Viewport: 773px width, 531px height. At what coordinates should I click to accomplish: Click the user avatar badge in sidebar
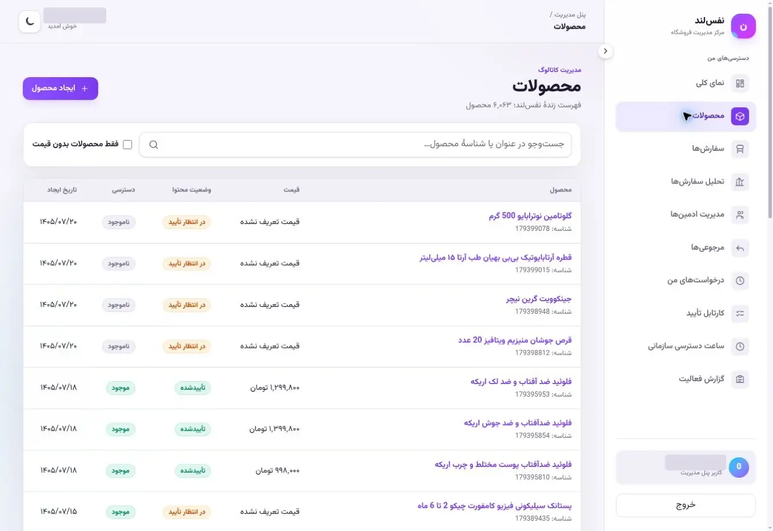point(739,467)
